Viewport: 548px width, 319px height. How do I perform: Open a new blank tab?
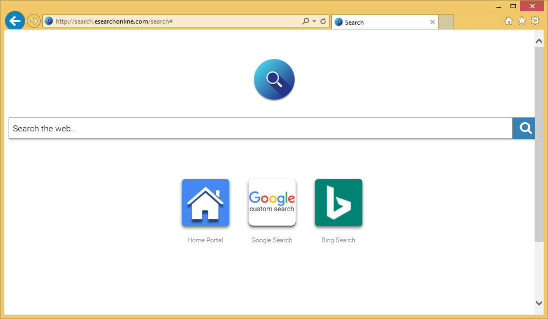[446, 22]
